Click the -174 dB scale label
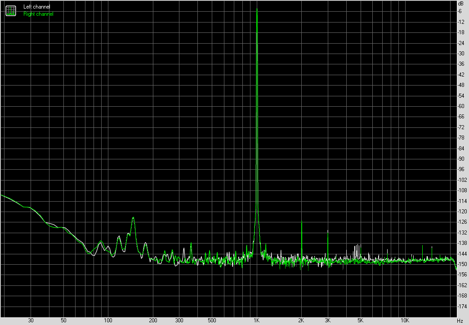 tap(462, 307)
